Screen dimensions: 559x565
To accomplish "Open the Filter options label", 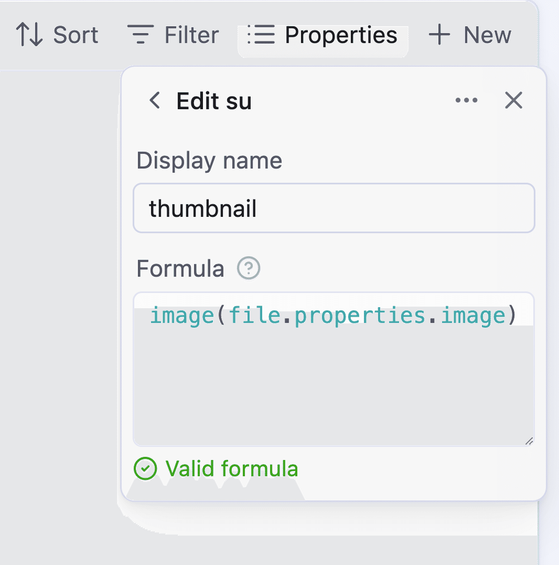I will [x=191, y=35].
